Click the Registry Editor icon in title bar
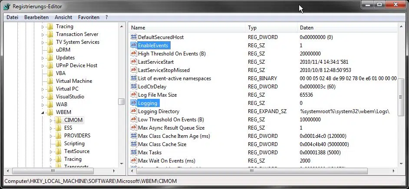 point(7,7)
